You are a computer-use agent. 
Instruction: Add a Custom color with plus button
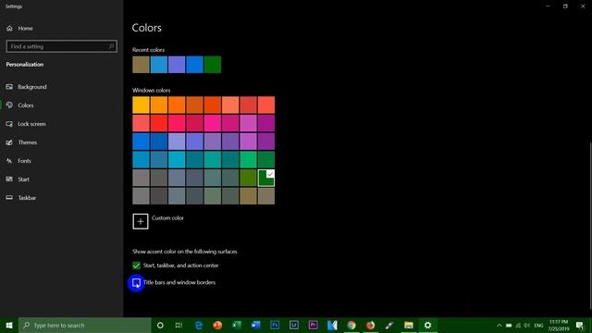(x=141, y=221)
